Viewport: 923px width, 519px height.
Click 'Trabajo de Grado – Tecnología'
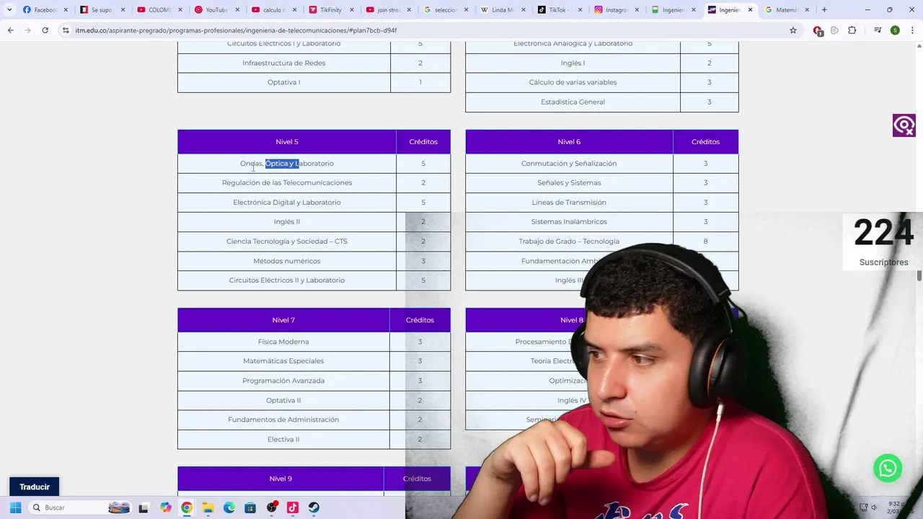pyautogui.click(x=569, y=241)
